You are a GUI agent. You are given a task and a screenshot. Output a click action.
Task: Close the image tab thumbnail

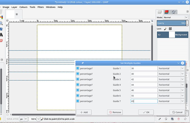pyautogui.click(x=17, y=14)
